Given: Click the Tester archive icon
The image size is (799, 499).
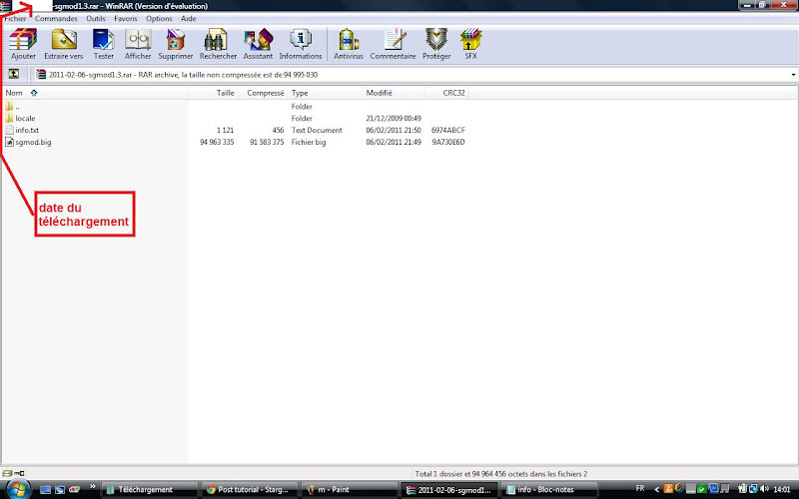Looking at the screenshot, I should click(x=104, y=44).
